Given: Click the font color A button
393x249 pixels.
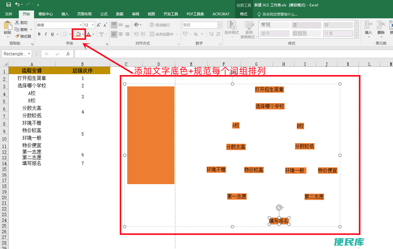Looking at the screenshot, I should point(88,34).
